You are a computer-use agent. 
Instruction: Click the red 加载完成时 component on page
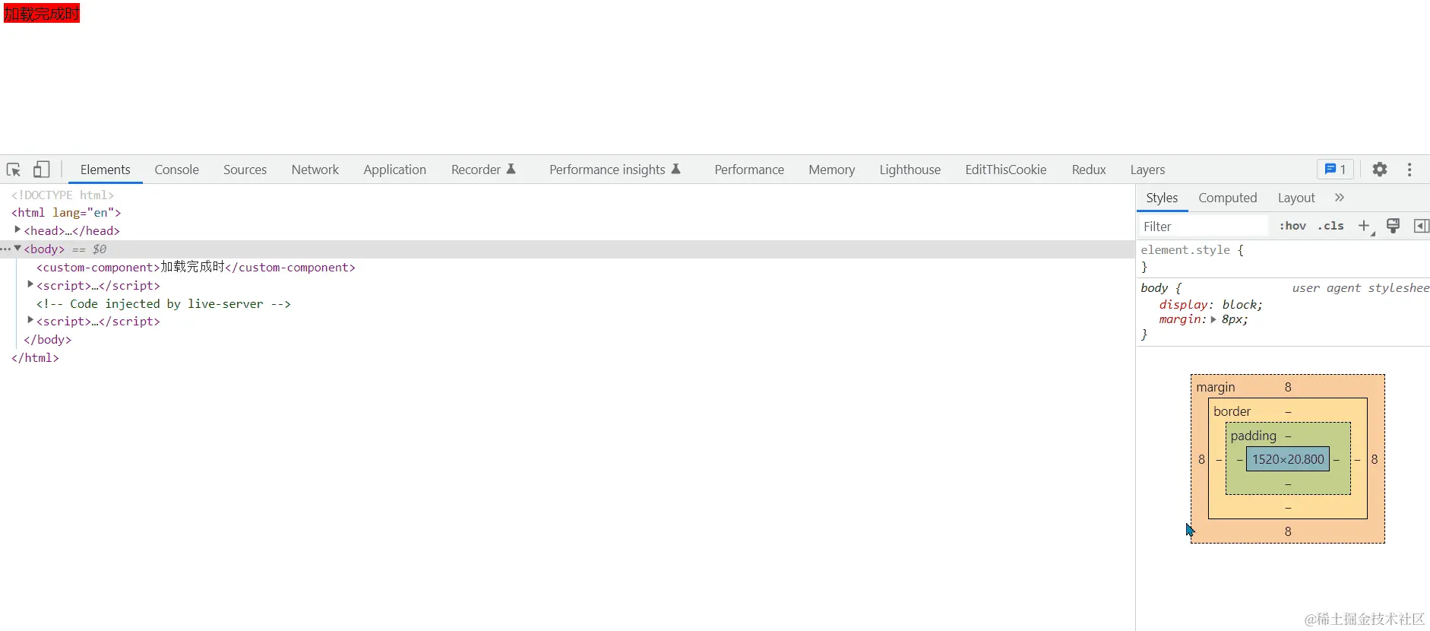pos(42,14)
